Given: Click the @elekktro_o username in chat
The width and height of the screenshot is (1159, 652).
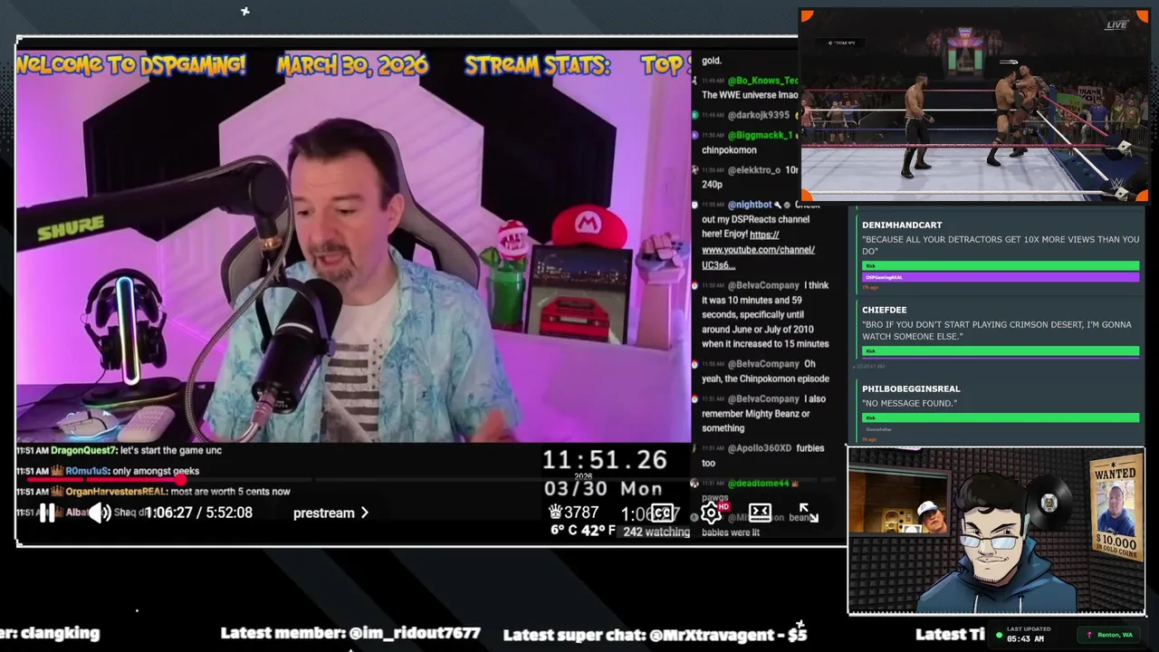Looking at the screenshot, I should [x=753, y=170].
